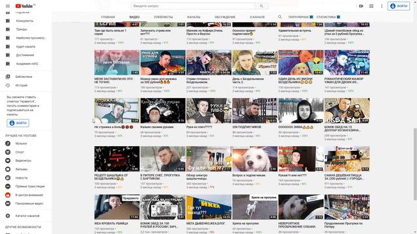Click the ВОЙТИ button in the header
This screenshot has width=417, height=234.
pos(399,6)
